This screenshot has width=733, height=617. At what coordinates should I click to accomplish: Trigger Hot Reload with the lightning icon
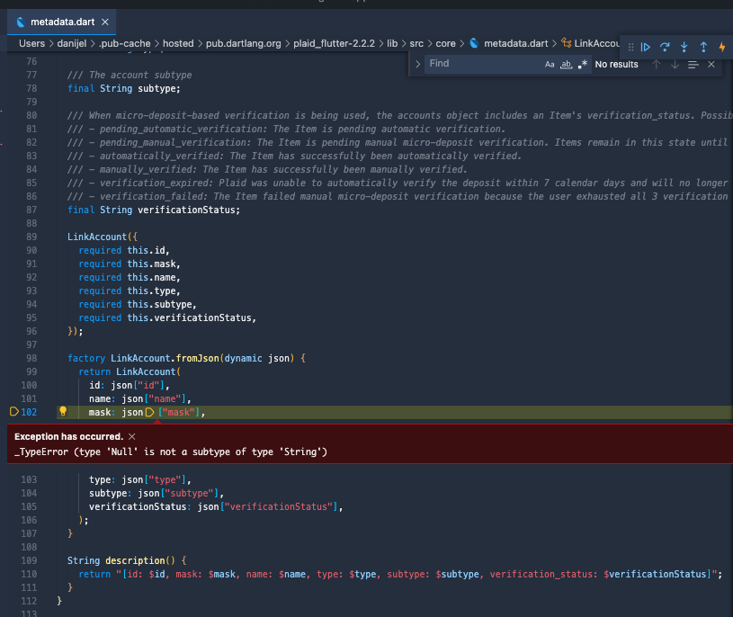point(722,47)
